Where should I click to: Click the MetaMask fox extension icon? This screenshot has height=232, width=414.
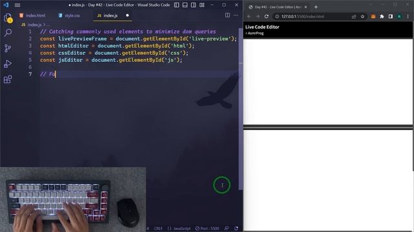coord(373,16)
